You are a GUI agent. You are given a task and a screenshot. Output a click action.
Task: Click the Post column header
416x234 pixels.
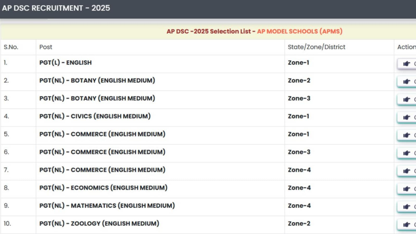(x=45, y=47)
